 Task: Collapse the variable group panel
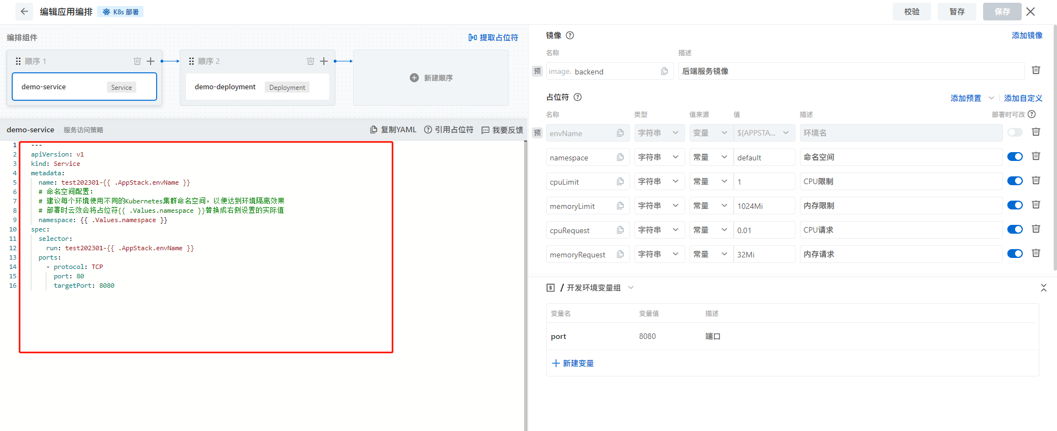[1043, 288]
